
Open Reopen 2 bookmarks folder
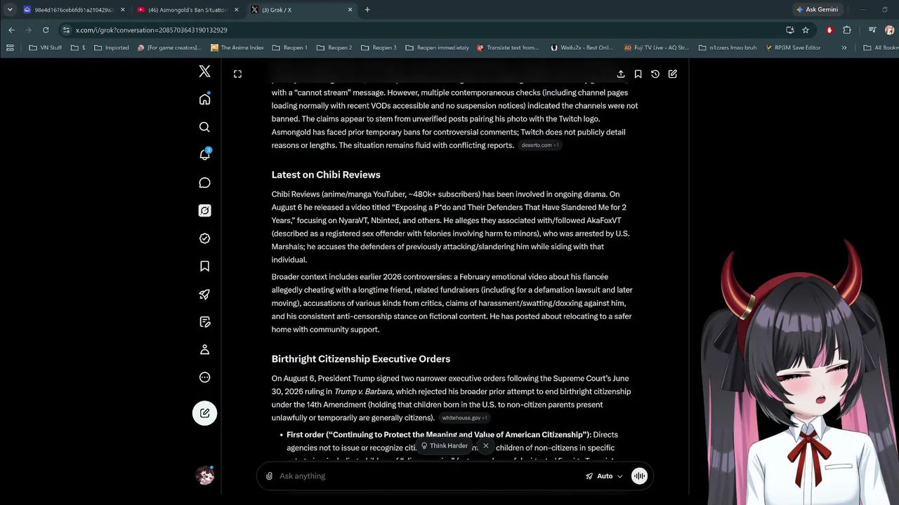point(334,48)
